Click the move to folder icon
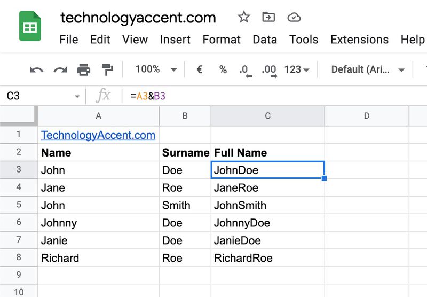The width and height of the screenshot is (427, 297). (x=268, y=17)
